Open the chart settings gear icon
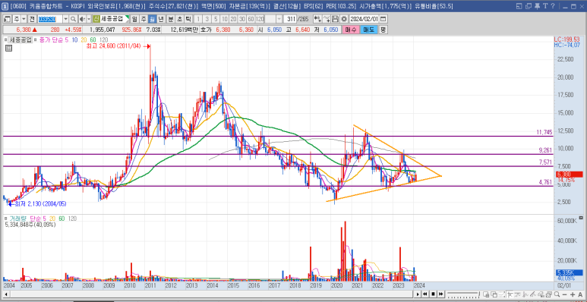This screenshot has width=587, height=302. click(x=344, y=19)
